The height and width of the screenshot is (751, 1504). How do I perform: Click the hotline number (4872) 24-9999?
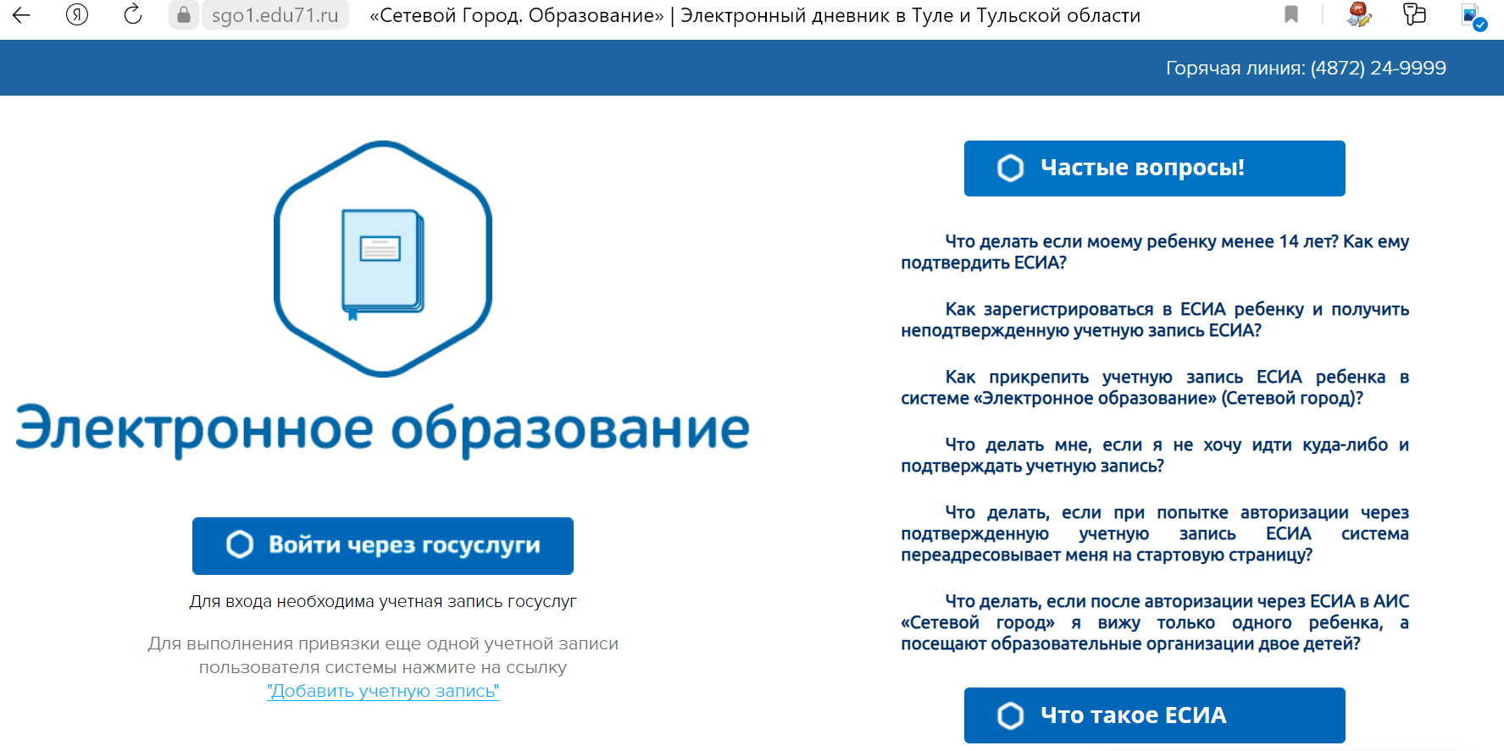(1378, 68)
